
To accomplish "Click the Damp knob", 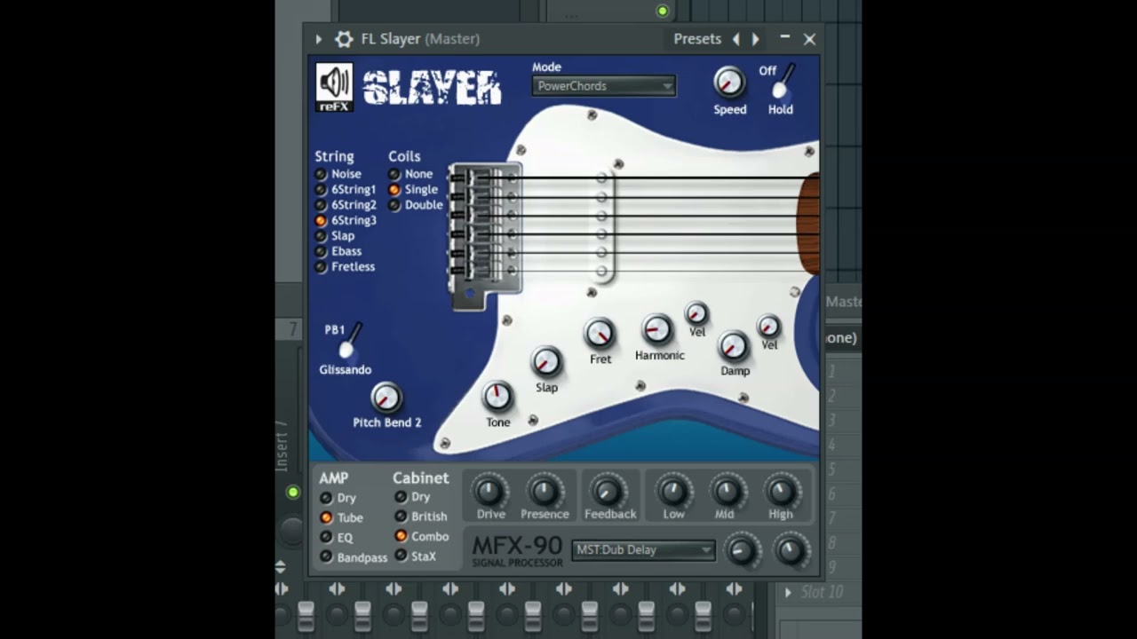I will [x=734, y=346].
